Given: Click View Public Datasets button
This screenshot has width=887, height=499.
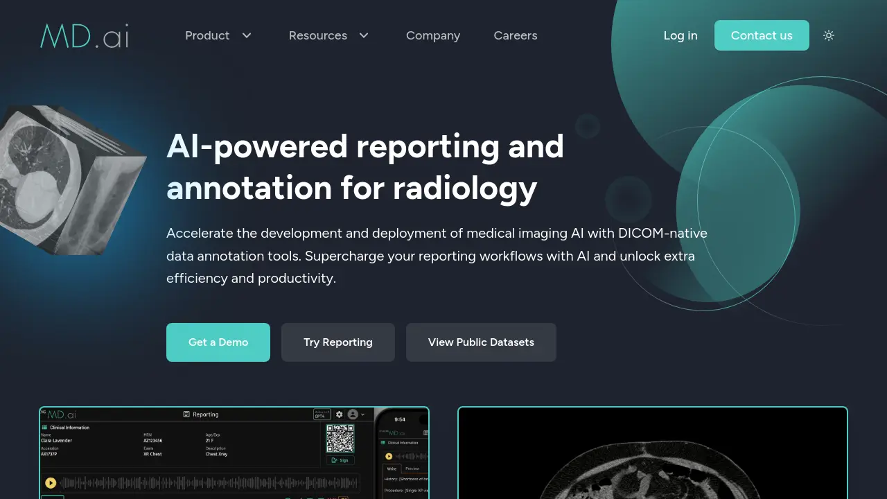Looking at the screenshot, I should 481,342.
